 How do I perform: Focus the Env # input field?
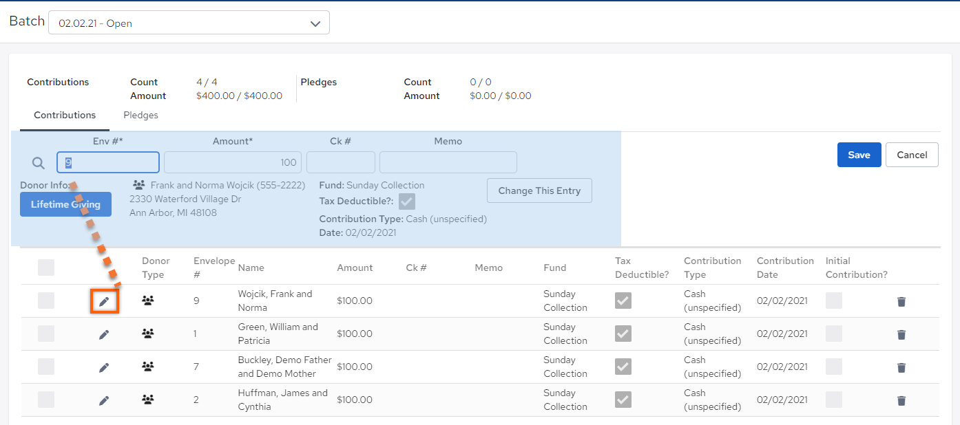click(108, 162)
